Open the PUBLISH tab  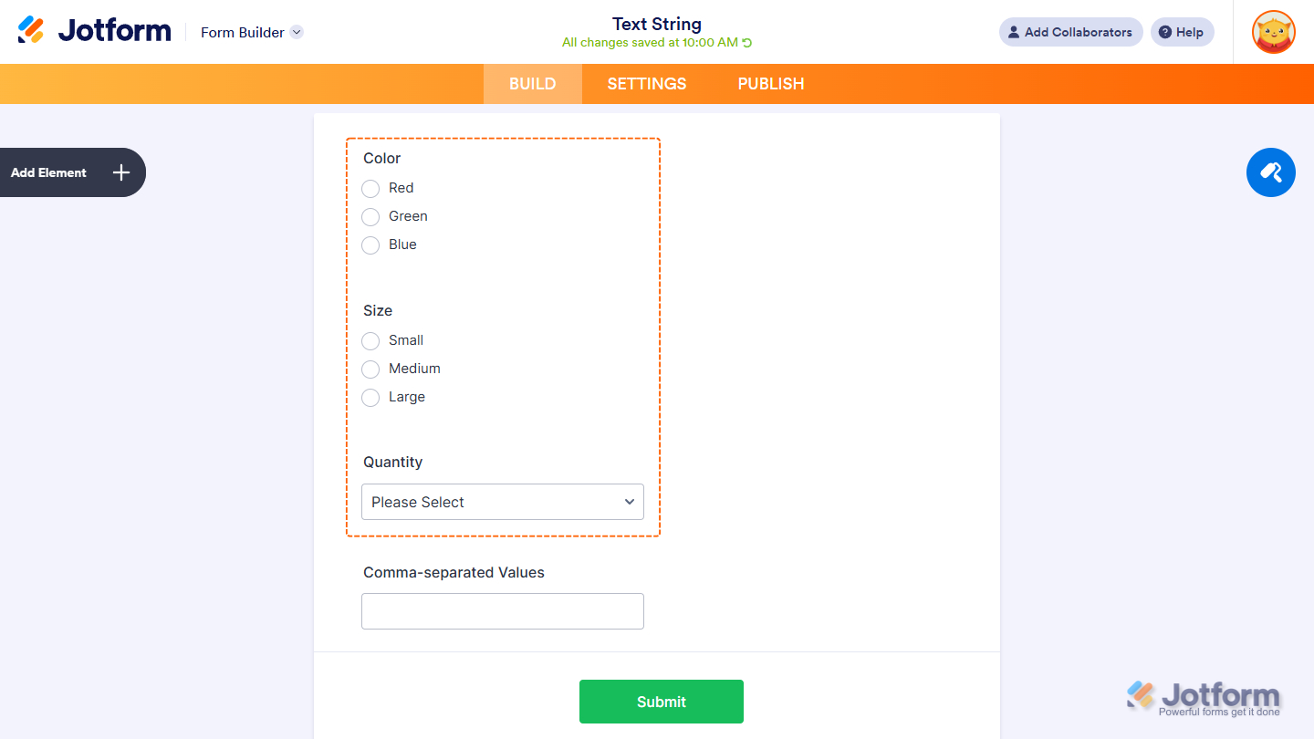tap(770, 83)
